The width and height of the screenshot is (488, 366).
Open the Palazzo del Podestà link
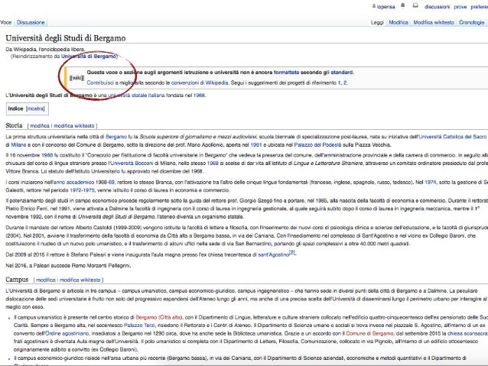(x=317, y=144)
